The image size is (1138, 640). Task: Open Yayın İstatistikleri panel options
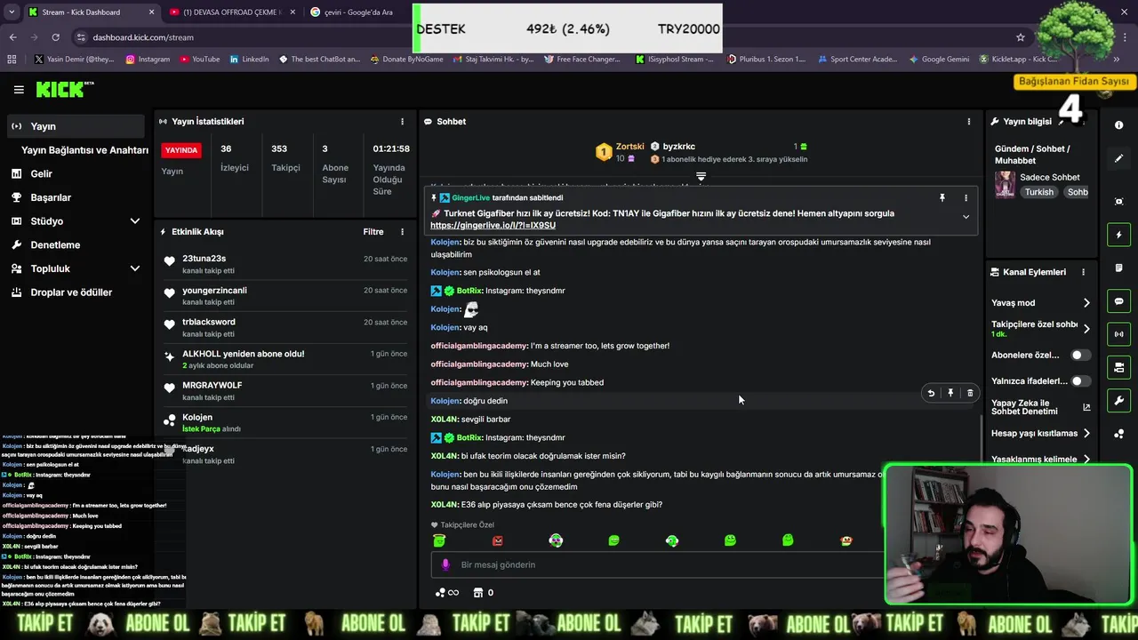(402, 122)
